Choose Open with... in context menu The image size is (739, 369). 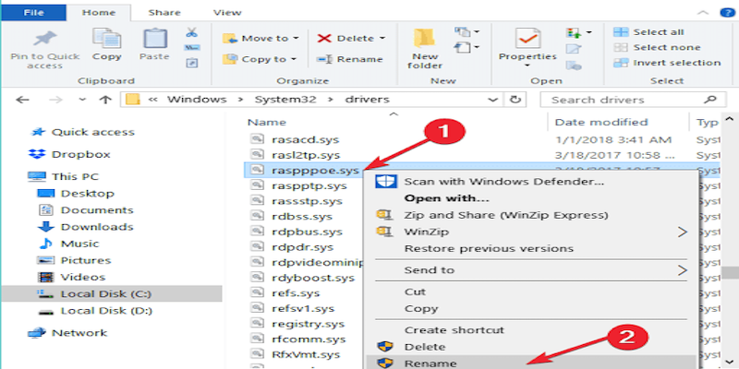point(447,198)
